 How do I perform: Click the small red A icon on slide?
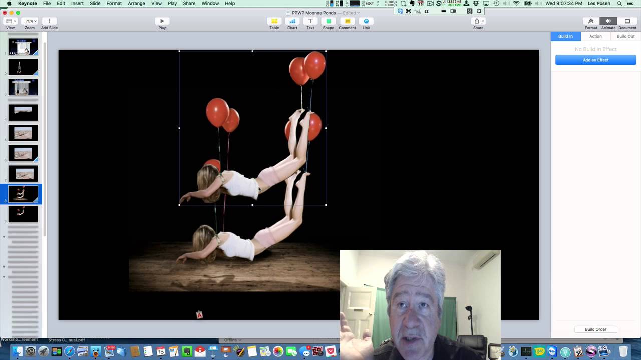tap(199, 314)
